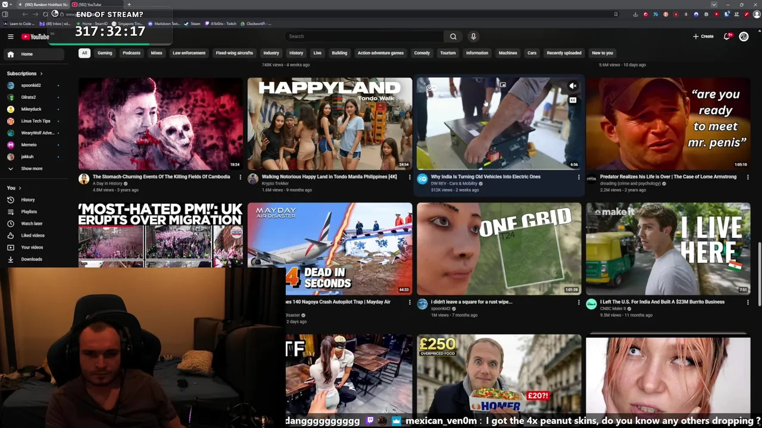The width and height of the screenshot is (762, 428).
Task: Open The Stomach-Churning Events video title
Action: click(161, 177)
